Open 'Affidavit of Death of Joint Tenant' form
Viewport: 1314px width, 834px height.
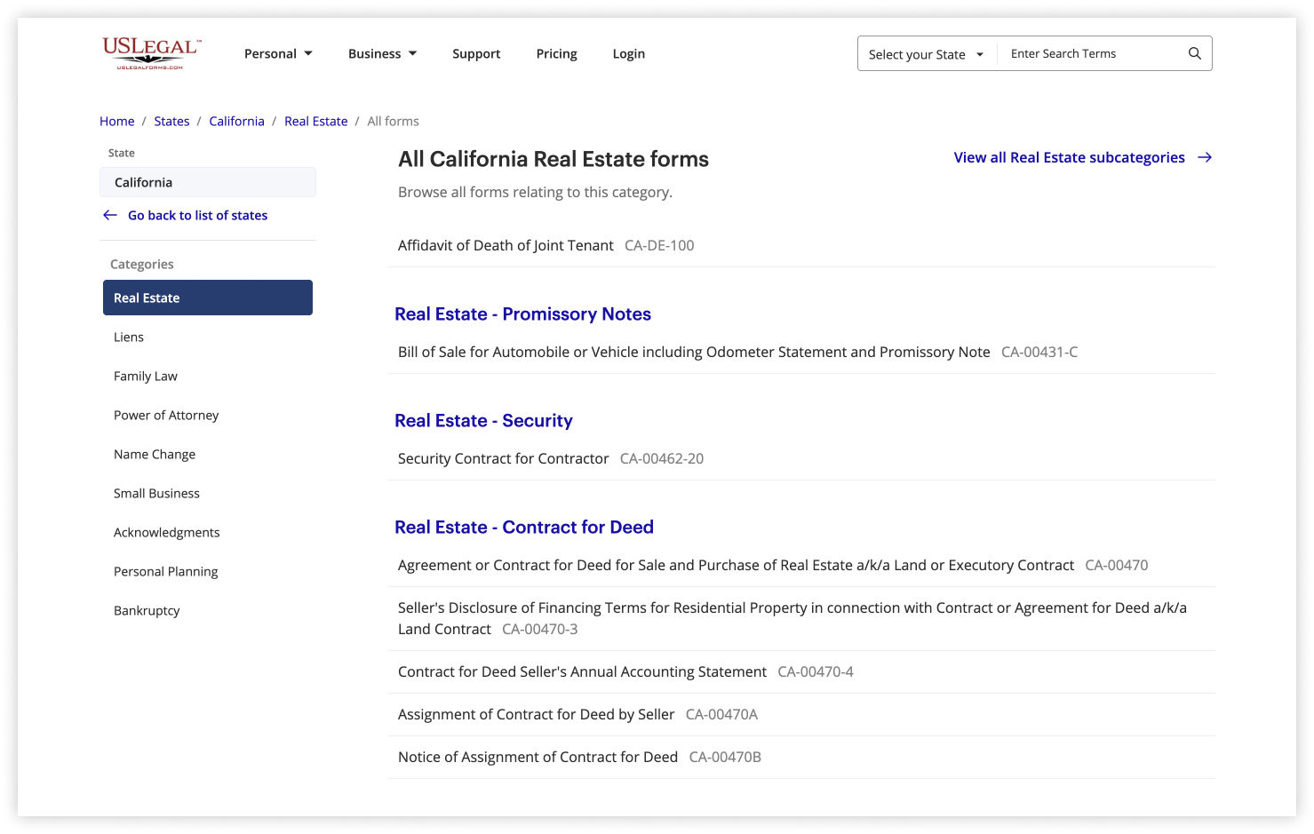click(506, 245)
